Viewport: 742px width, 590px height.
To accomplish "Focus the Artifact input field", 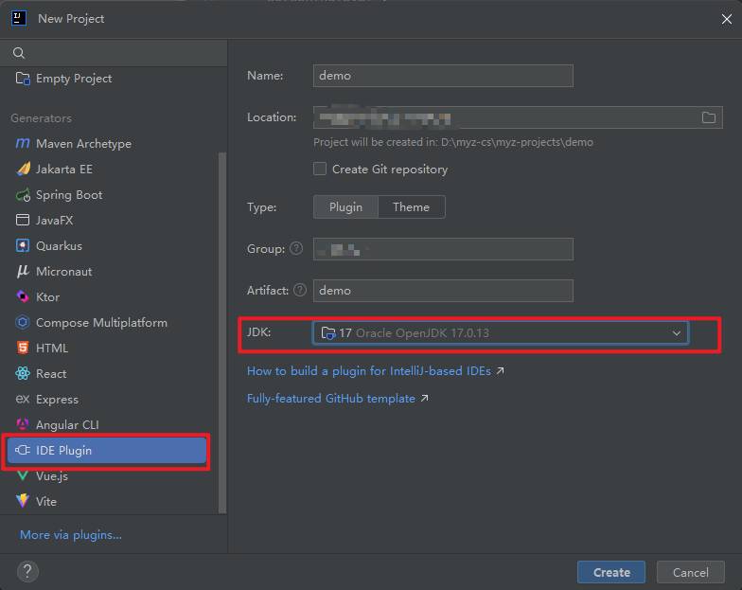I will (443, 291).
